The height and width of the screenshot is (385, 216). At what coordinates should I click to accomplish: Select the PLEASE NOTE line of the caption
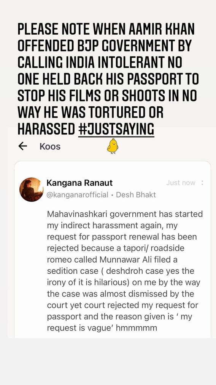pos(106,29)
